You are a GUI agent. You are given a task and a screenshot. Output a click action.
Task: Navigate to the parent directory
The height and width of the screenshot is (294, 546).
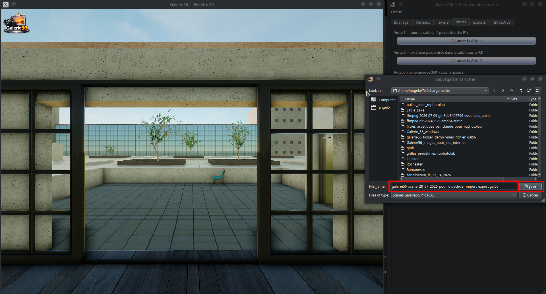(x=512, y=90)
